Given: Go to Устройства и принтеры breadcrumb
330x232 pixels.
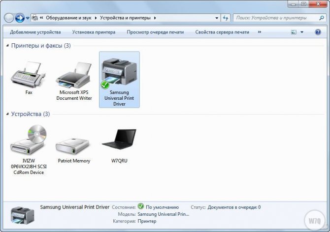Looking at the screenshot, I should (125, 18).
